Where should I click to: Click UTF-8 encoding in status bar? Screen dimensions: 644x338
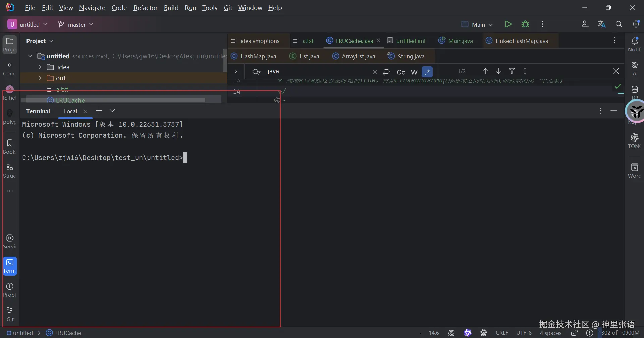524,333
